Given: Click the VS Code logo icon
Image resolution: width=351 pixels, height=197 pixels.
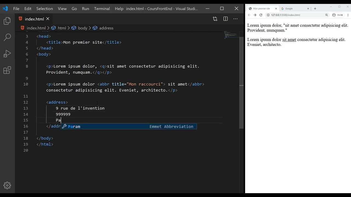Looking at the screenshot, I should click(x=5, y=8).
